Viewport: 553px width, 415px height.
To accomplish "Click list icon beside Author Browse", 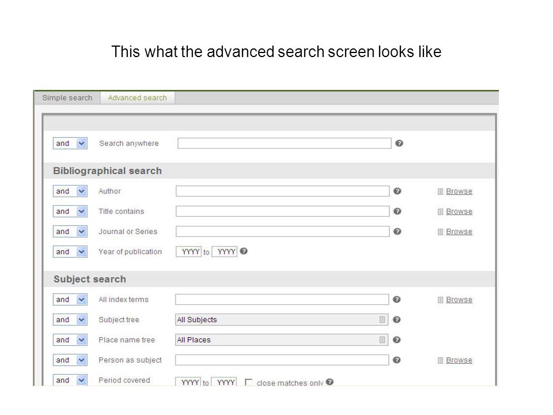I will (440, 191).
